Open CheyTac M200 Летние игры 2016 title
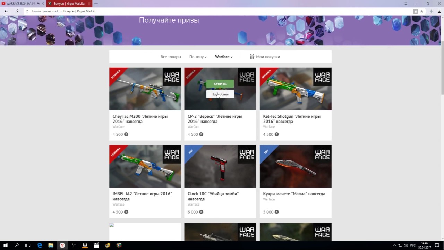444x250 pixels. coord(140,119)
